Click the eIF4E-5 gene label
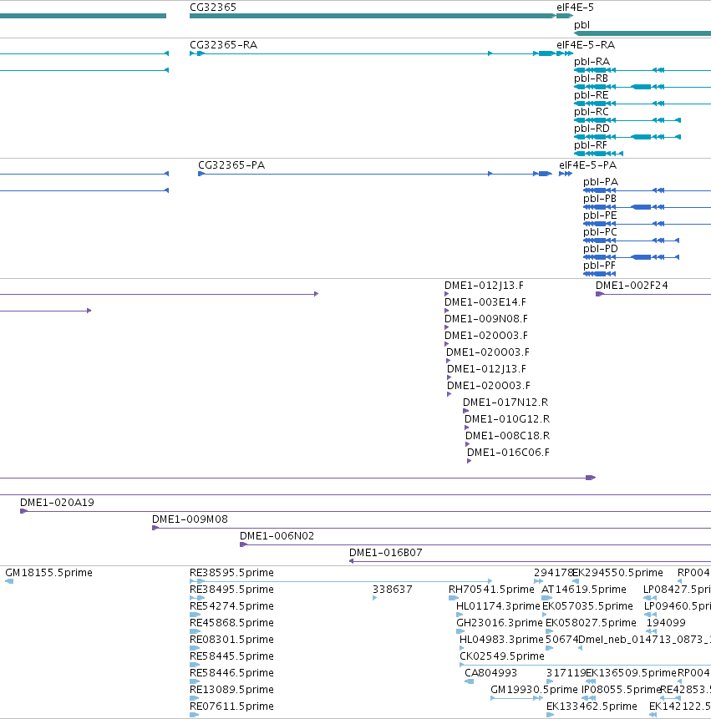This screenshot has height=719, width=711. [575, 8]
